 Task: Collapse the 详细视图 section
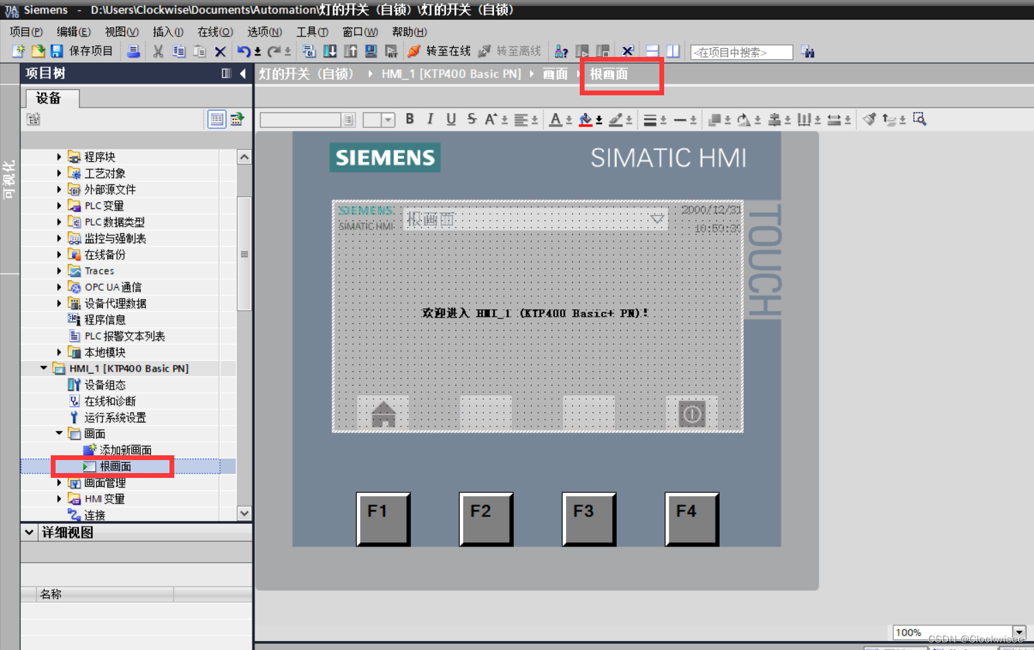point(30,532)
